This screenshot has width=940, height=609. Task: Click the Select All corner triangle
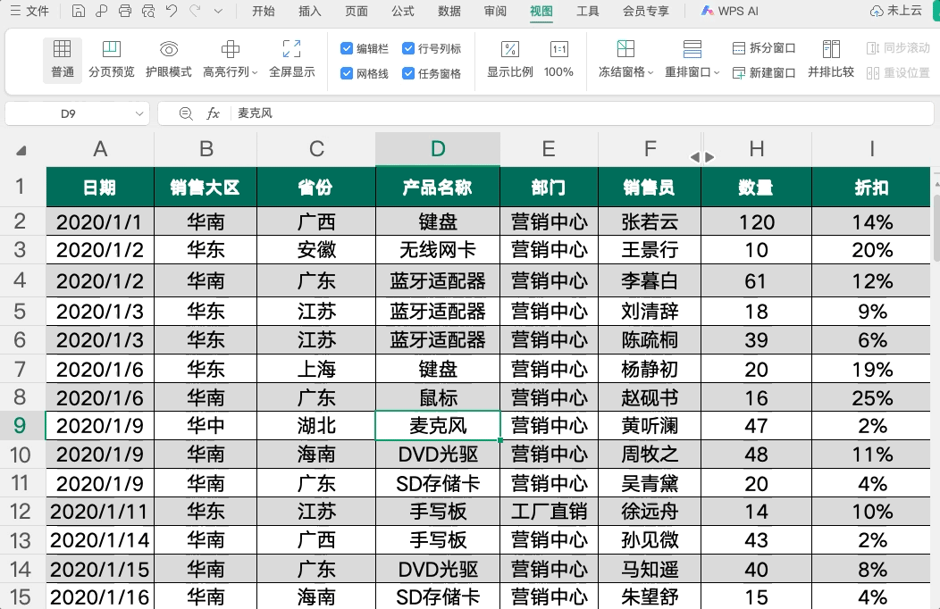[21, 150]
